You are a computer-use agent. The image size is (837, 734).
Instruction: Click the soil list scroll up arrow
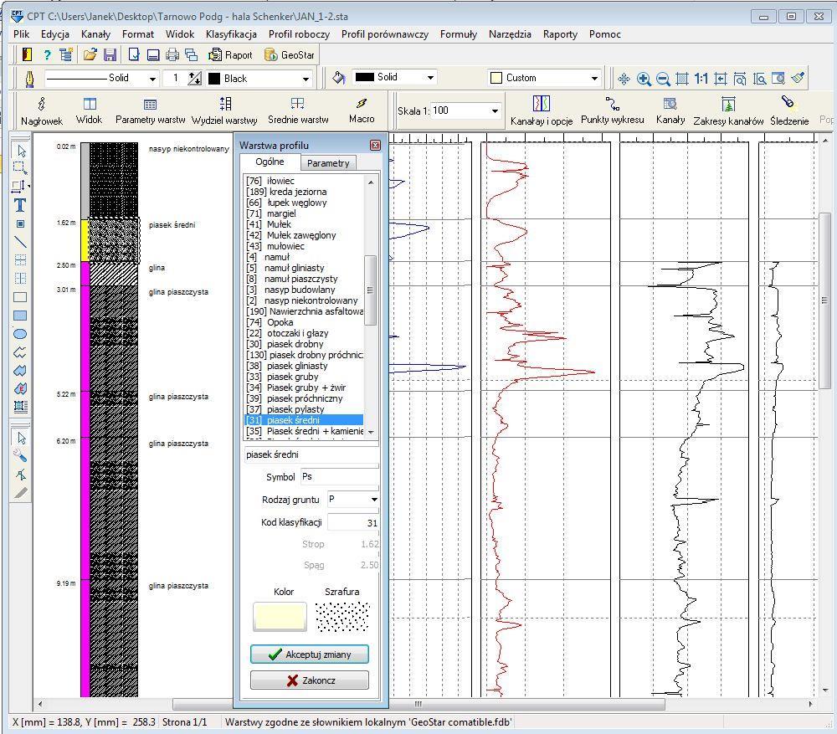coord(371,182)
